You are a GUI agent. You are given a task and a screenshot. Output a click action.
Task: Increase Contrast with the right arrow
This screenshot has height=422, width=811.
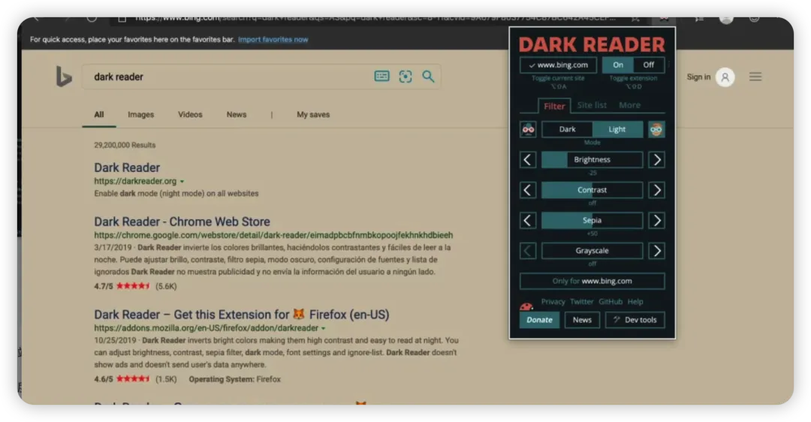[656, 190]
